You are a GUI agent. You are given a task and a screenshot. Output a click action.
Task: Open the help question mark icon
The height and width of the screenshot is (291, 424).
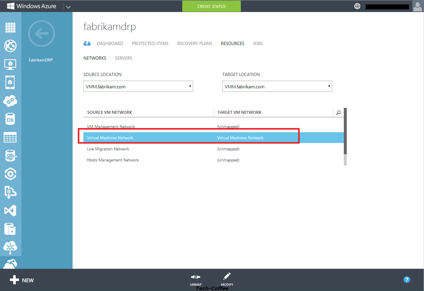[407, 280]
